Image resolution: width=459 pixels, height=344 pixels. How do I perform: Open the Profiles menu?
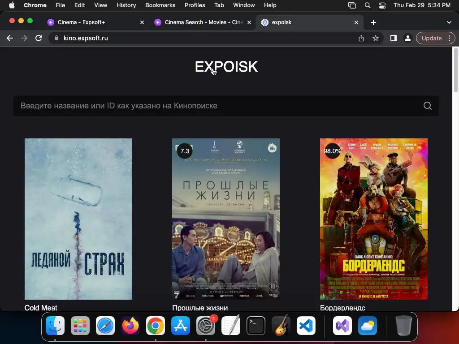click(195, 5)
